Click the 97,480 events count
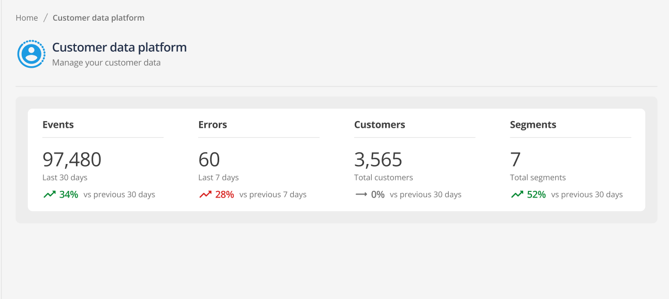 [x=72, y=159]
